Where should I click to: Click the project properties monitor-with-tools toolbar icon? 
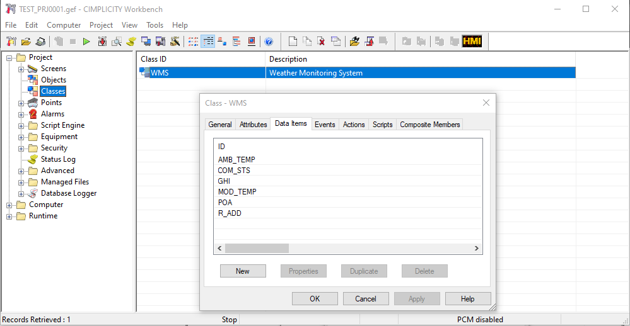[160, 42]
